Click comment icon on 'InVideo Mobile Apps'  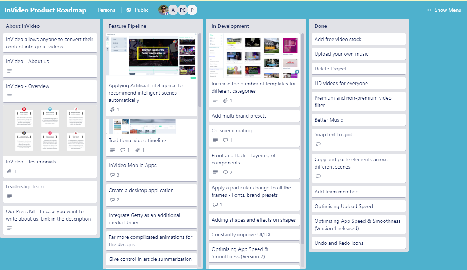pos(112,175)
